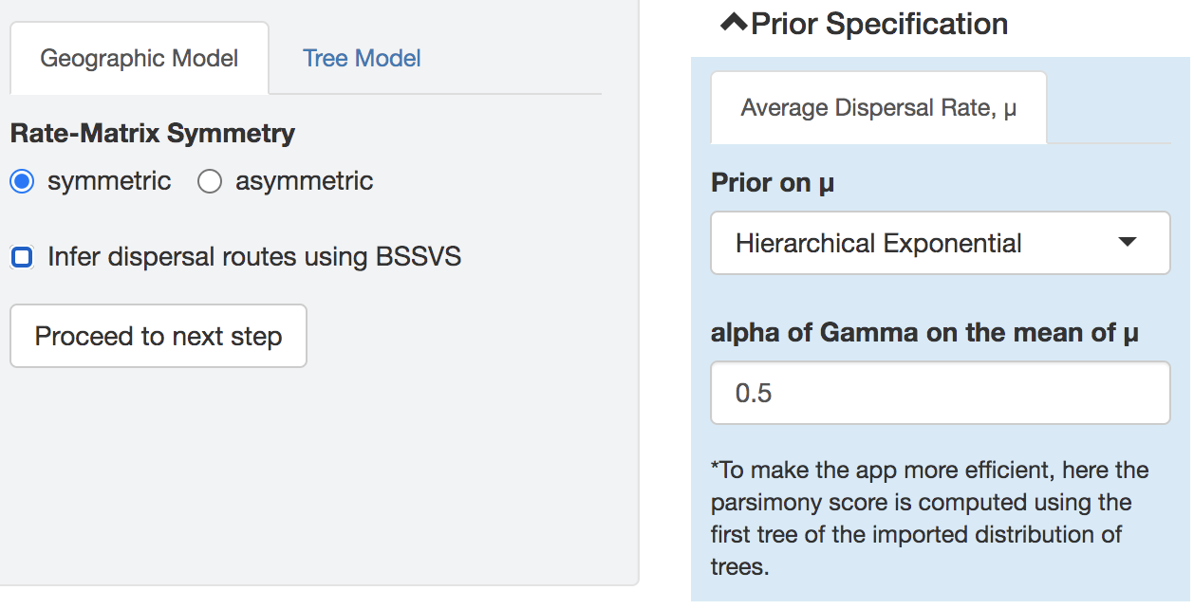The height and width of the screenshot is (609, 1194).
Task: Toggle the BSSVS dispersal routes checkbox
Action: click(x=22, y=256)
